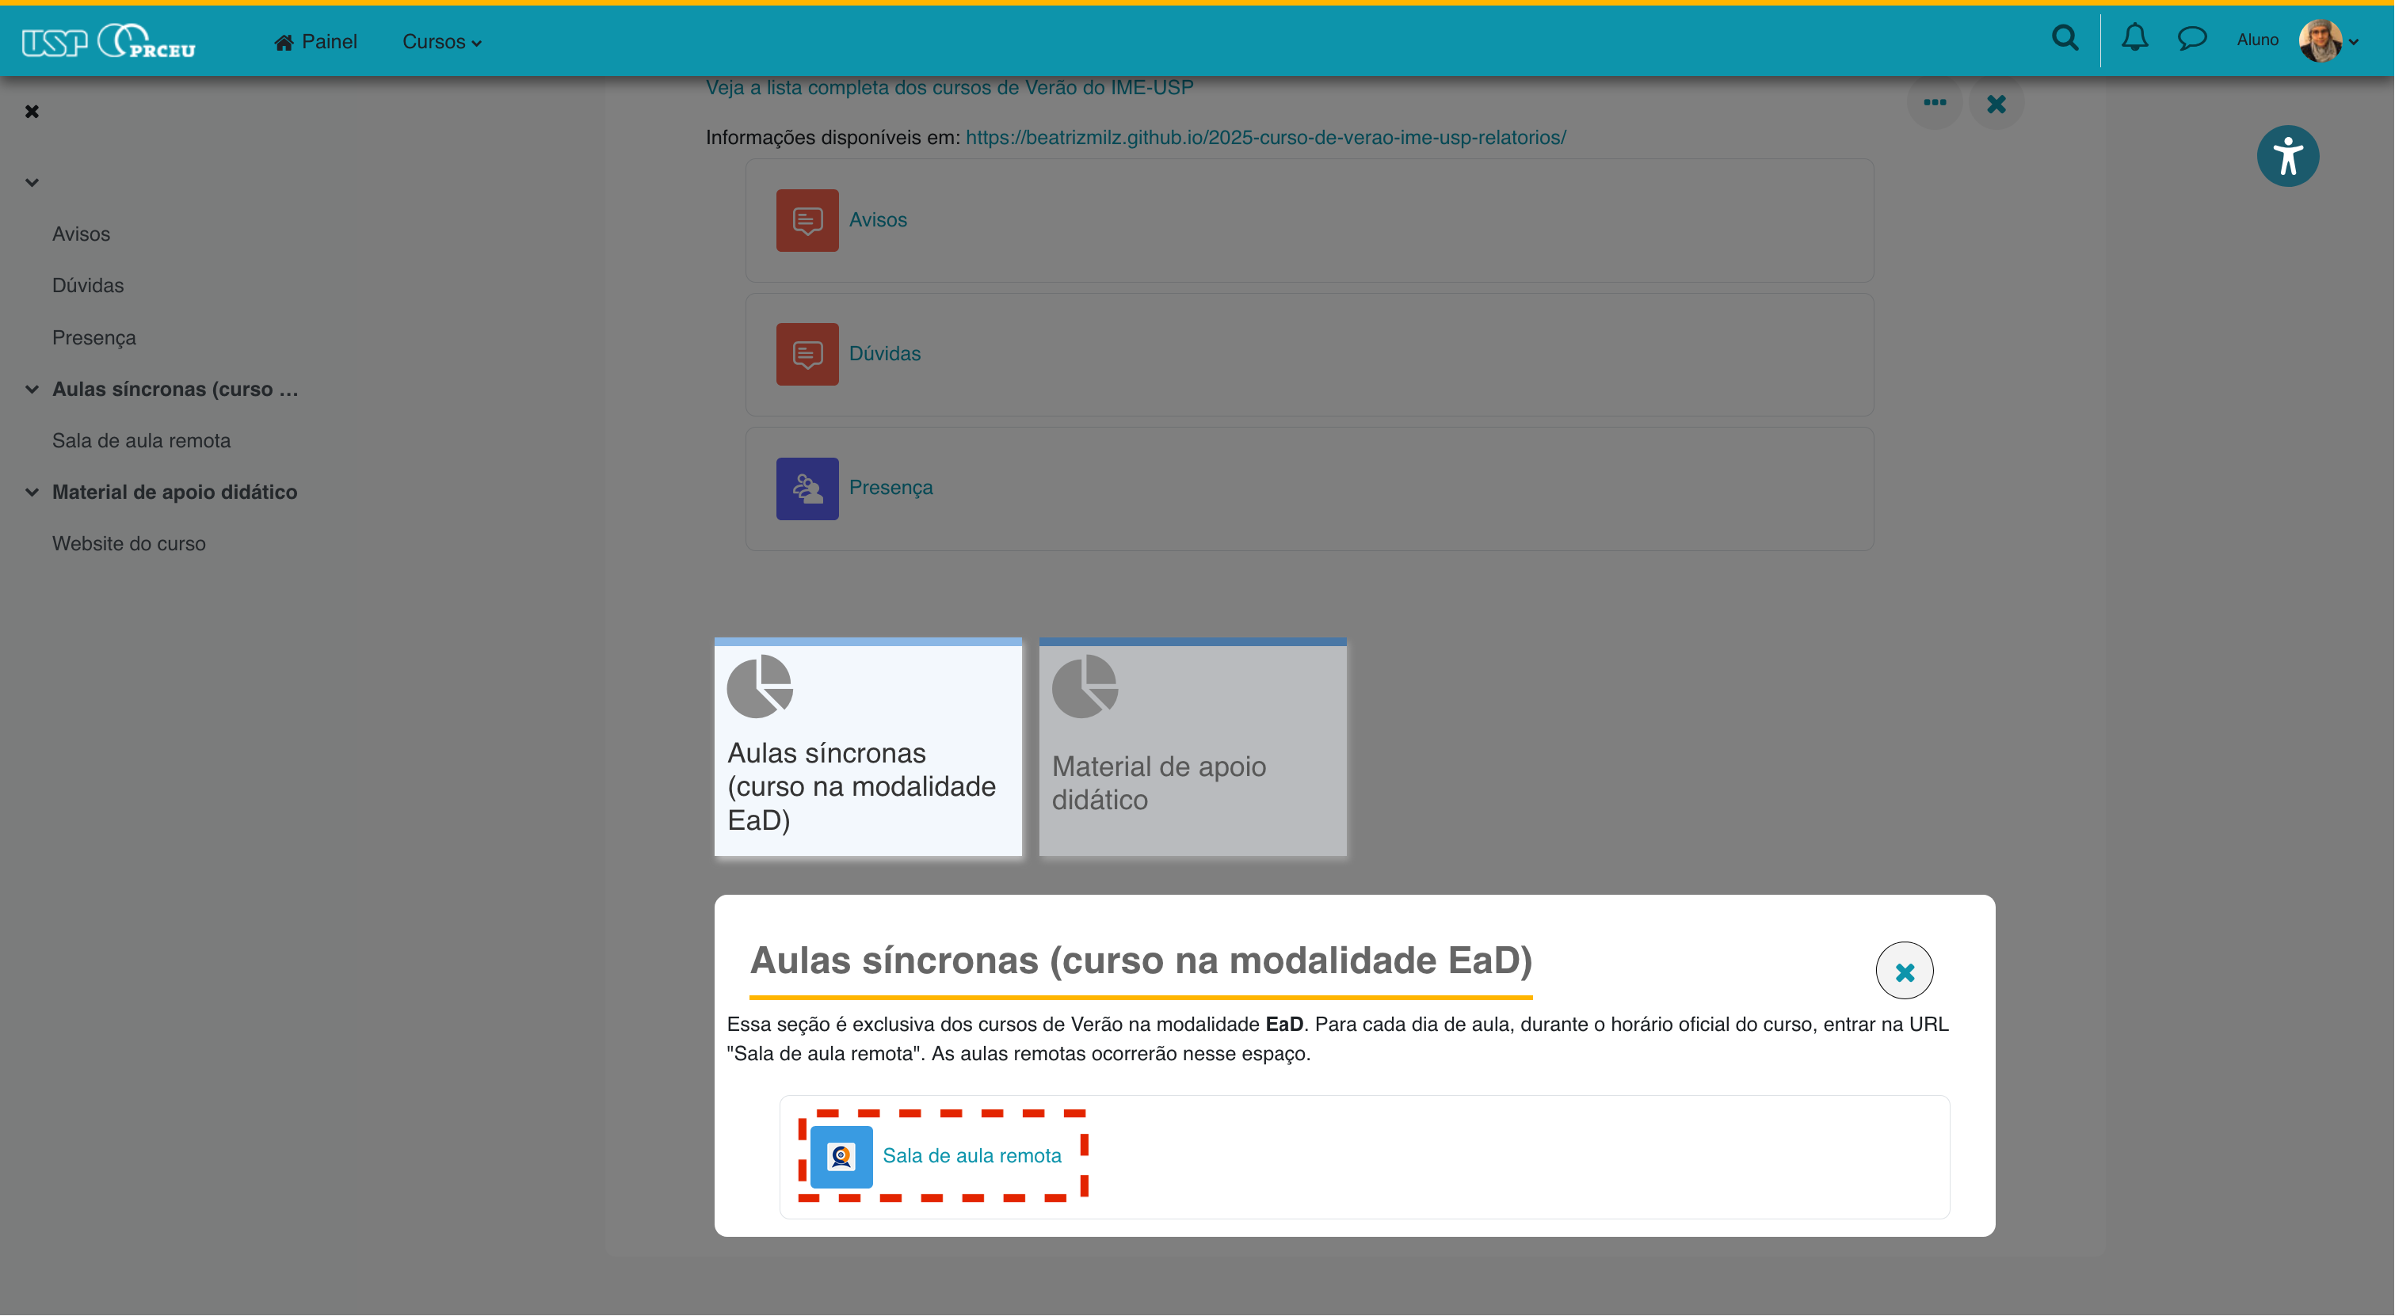Open the Painel home link
Viewport: 2395px width, 1316px height.
coord(316,42)
